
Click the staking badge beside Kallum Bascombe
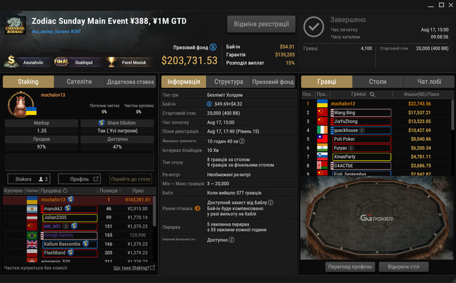85,243
